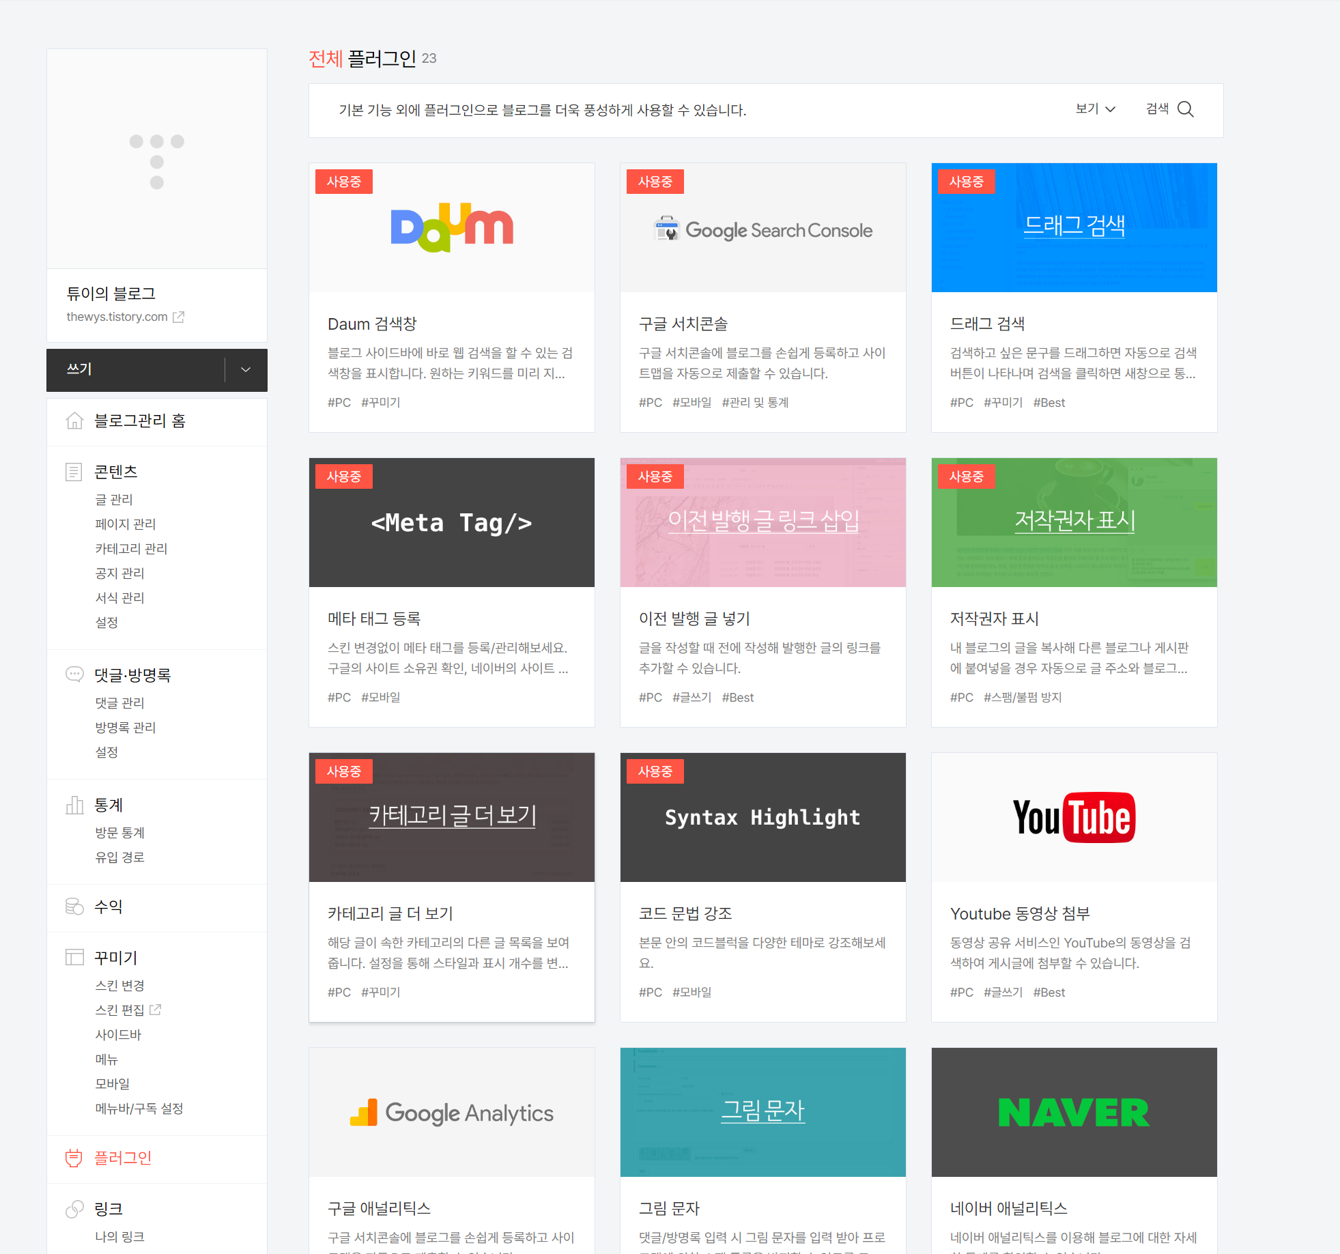
Task: Open 메뉴 under 꾸미기
Action: pyautogui.click(x=106, y=1059)
